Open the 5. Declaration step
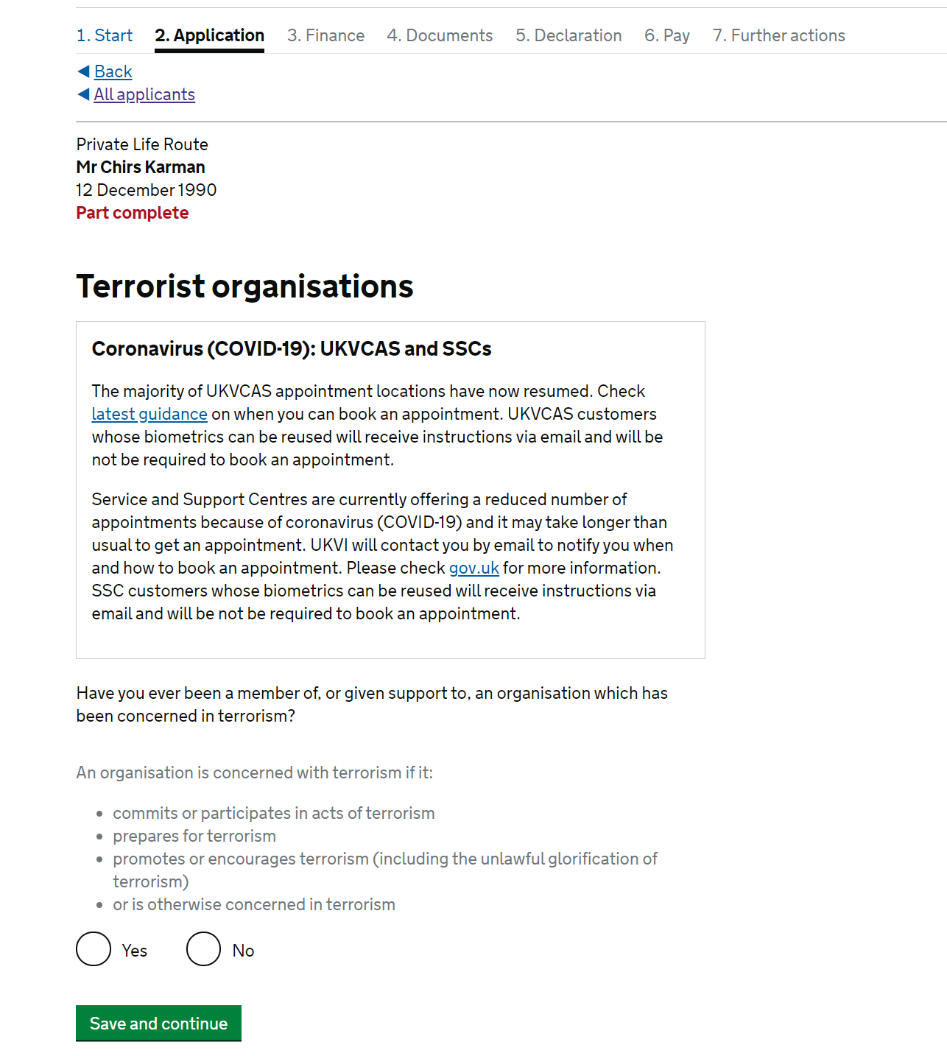 568,35
